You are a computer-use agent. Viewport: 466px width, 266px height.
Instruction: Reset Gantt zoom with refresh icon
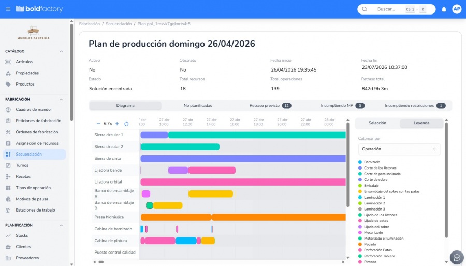tap(126, 124)
